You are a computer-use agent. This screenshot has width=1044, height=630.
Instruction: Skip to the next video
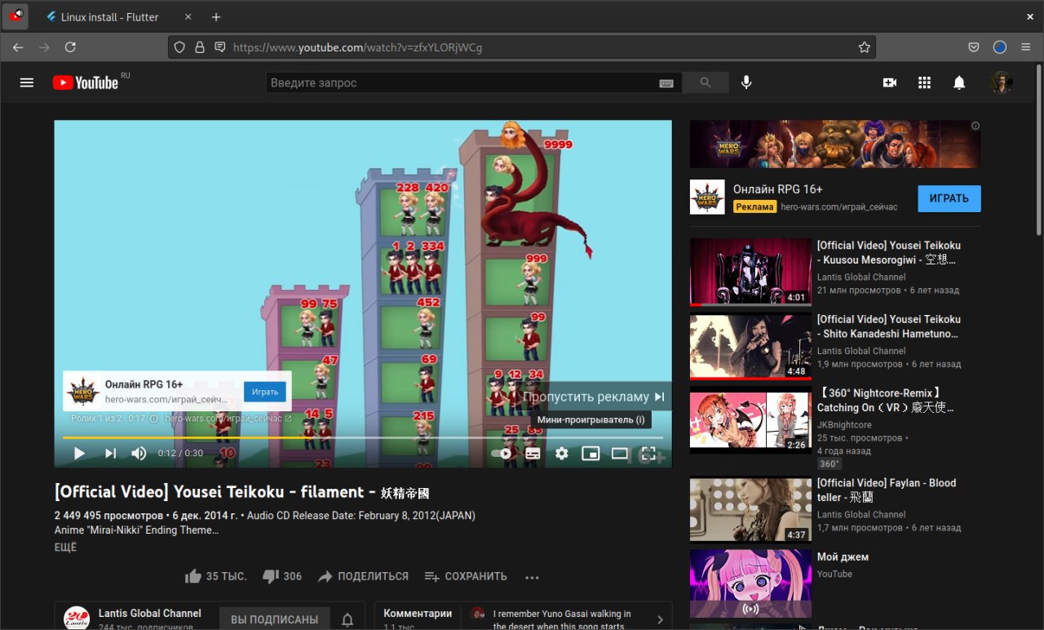(x=110, y=454)
